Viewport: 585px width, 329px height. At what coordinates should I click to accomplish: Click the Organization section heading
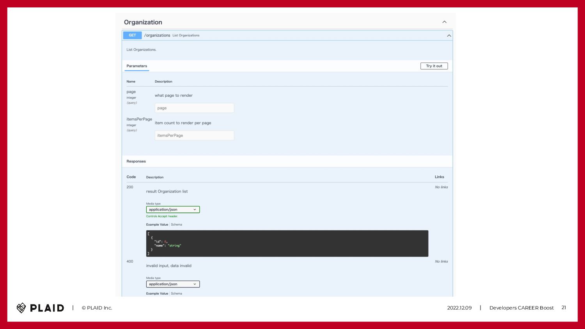click(x=143, y=22)
